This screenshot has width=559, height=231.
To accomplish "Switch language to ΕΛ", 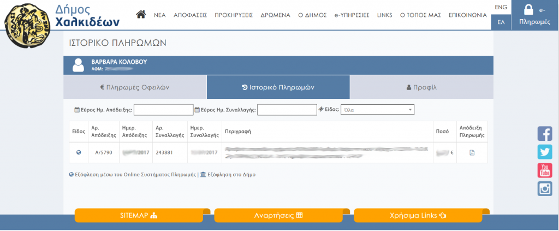I will [501, 22].
